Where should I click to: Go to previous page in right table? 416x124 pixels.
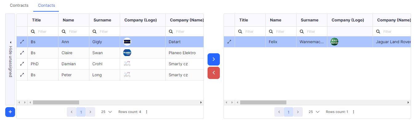click(x=279, y=112)
